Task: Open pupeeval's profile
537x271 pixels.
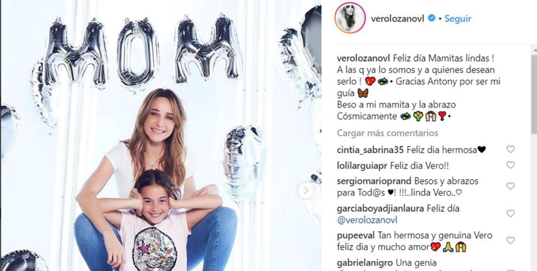Action: tap(356, 236)
